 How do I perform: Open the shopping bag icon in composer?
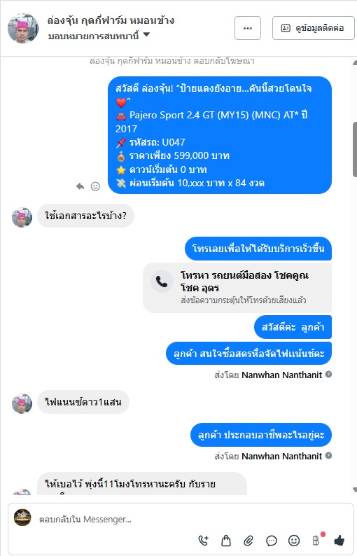click(226, 541)
